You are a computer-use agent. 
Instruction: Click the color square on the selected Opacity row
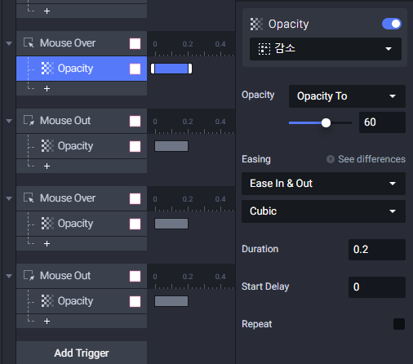(x=135, y=69)
